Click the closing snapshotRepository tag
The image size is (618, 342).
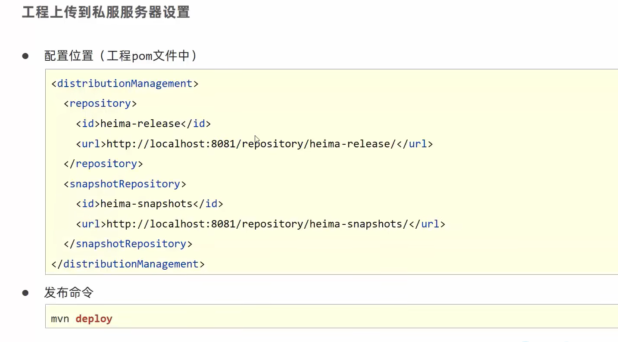click(x=128, y=244)
